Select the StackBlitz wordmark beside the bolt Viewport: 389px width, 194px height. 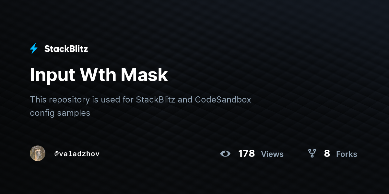[x=66, y=49]
